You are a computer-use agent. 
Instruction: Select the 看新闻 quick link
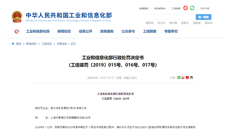(150, 23)
